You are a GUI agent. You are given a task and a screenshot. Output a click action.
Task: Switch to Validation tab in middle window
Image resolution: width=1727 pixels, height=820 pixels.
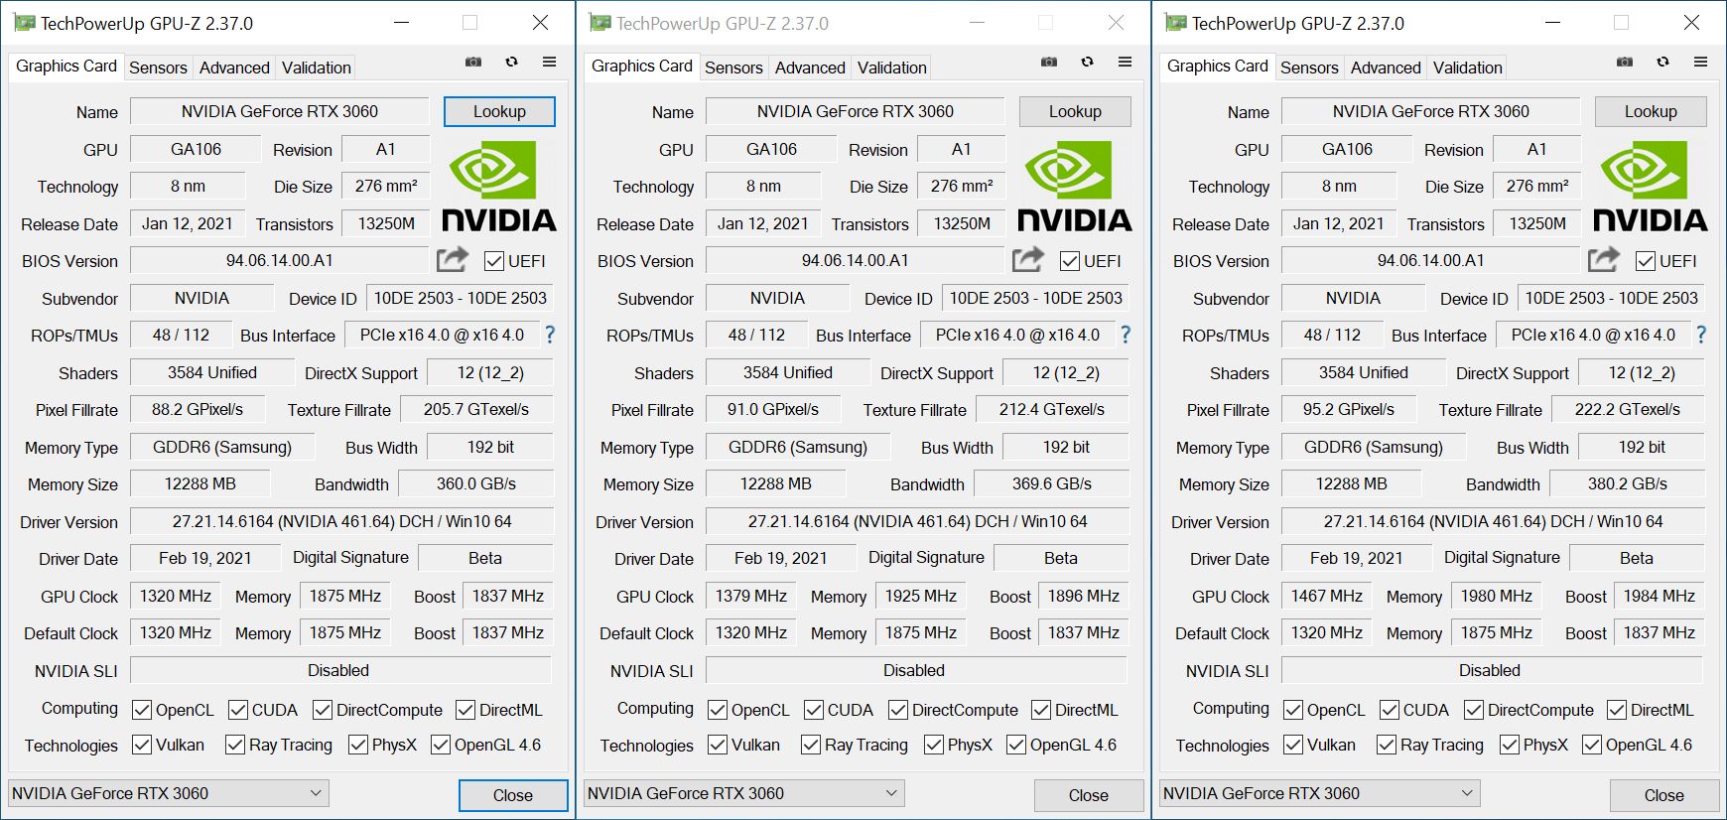[892, 68]
